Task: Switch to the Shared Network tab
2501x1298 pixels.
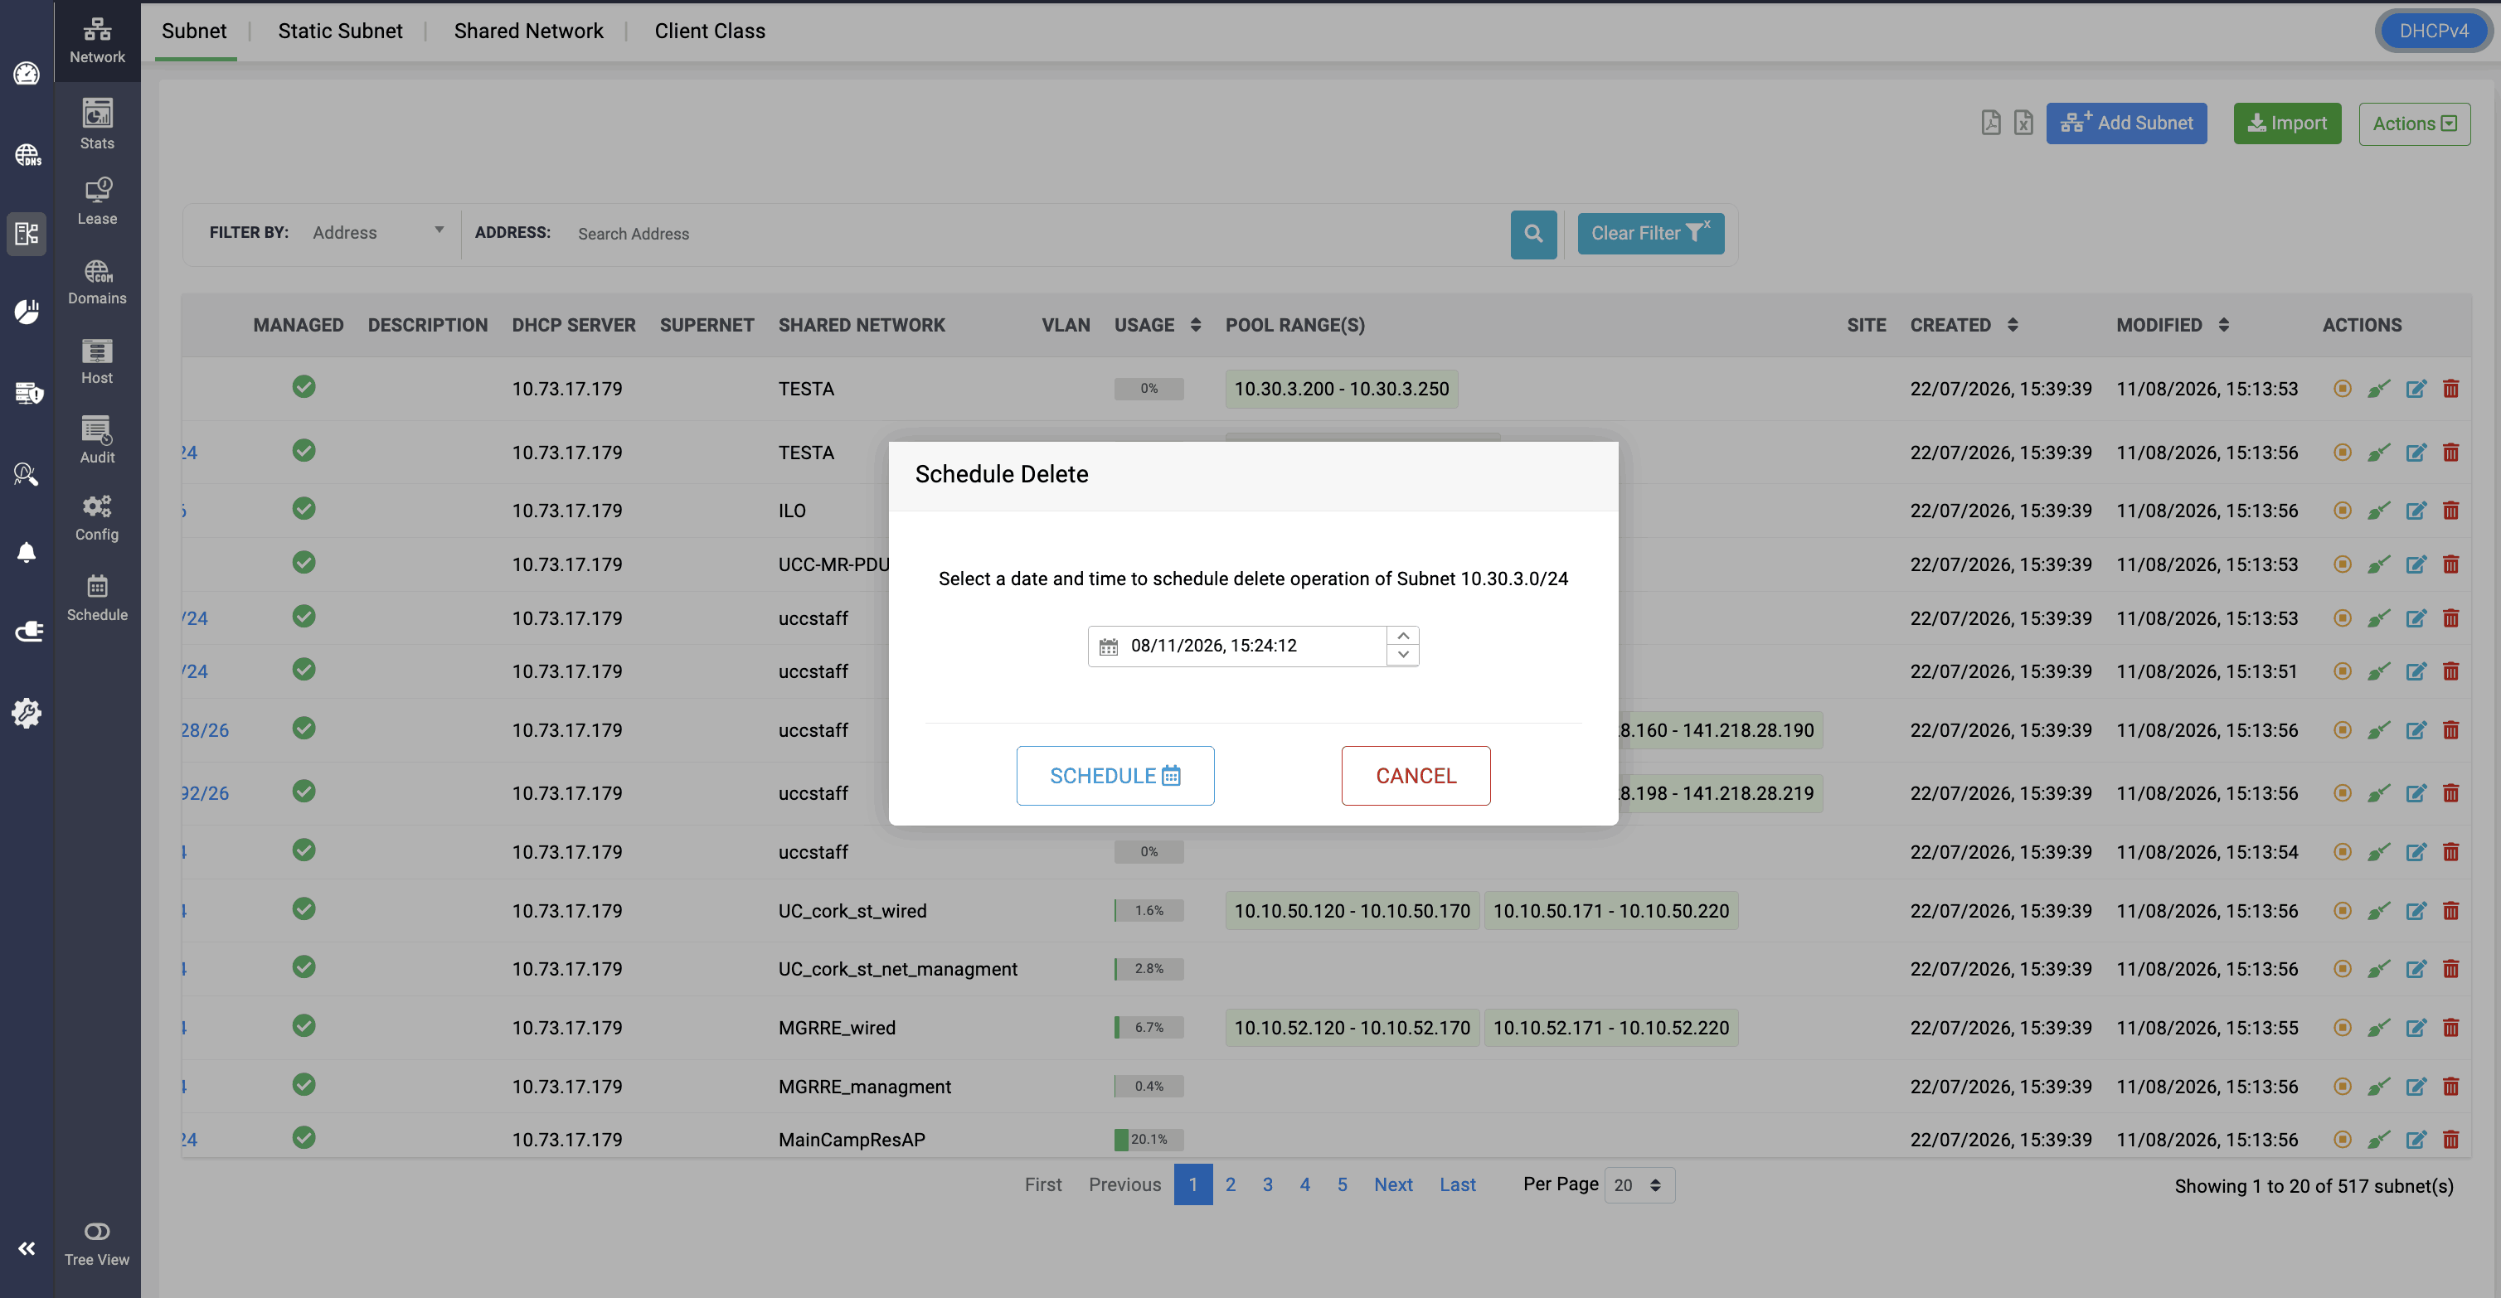Action: click(528, 31)
